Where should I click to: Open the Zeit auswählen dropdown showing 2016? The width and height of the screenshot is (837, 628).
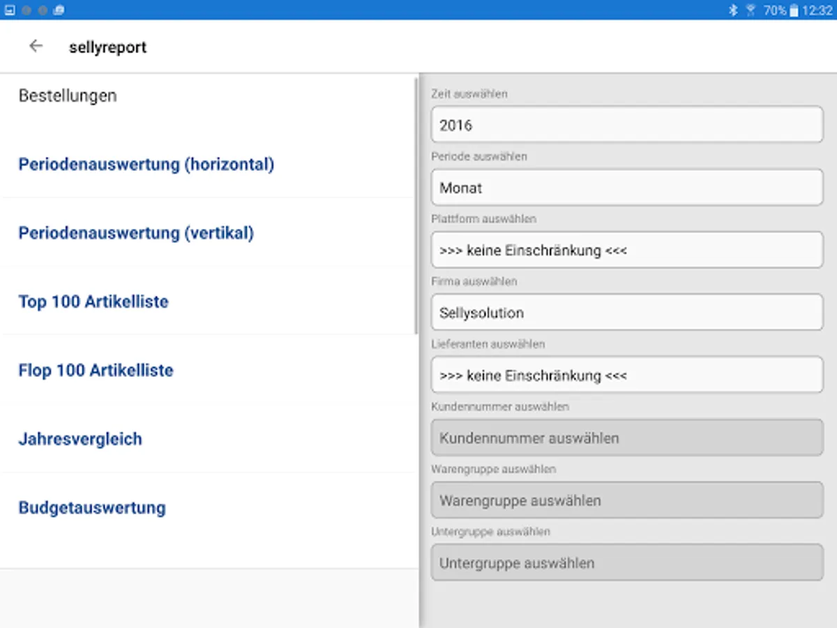(x=626, y=125)
